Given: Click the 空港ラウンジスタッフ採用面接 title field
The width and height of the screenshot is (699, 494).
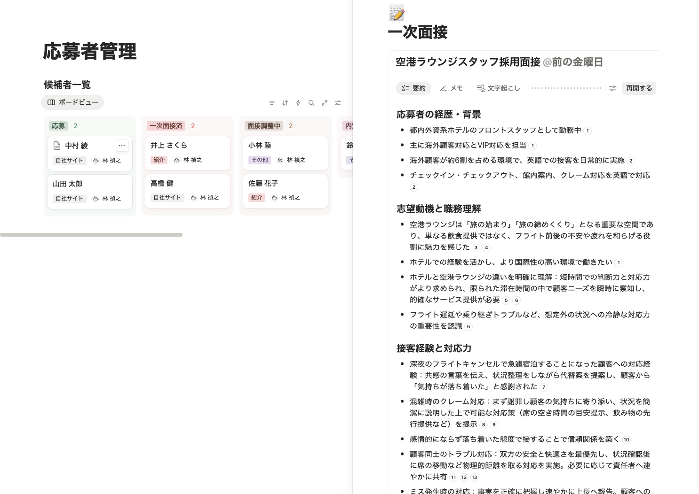Looking at the screenshot, I should (468, 62).
